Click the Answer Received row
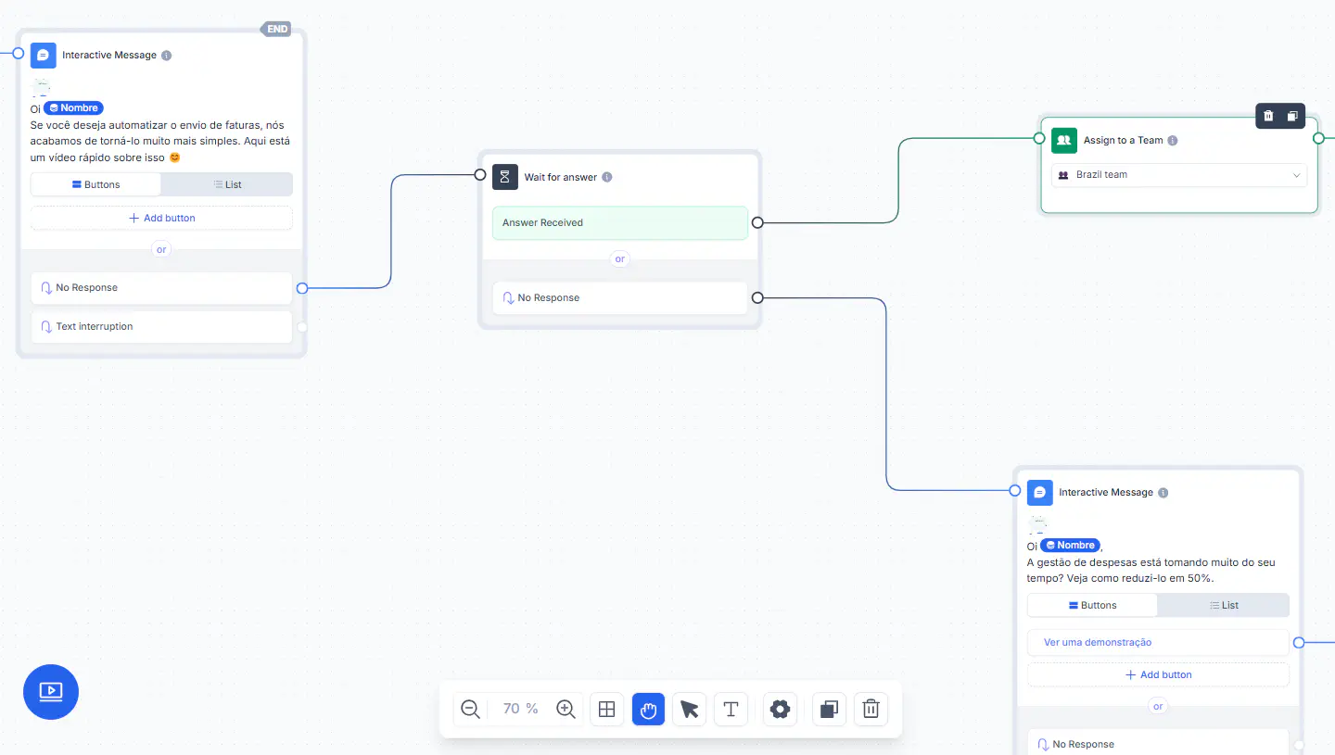This screenshot has width=1335, height=755. 620,222
